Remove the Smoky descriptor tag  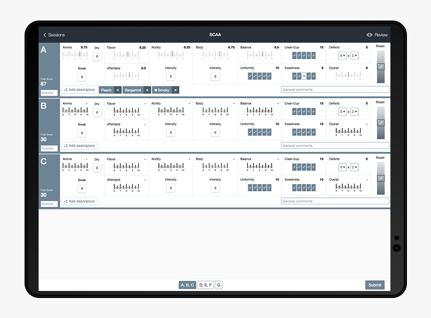tap(175, 90)
